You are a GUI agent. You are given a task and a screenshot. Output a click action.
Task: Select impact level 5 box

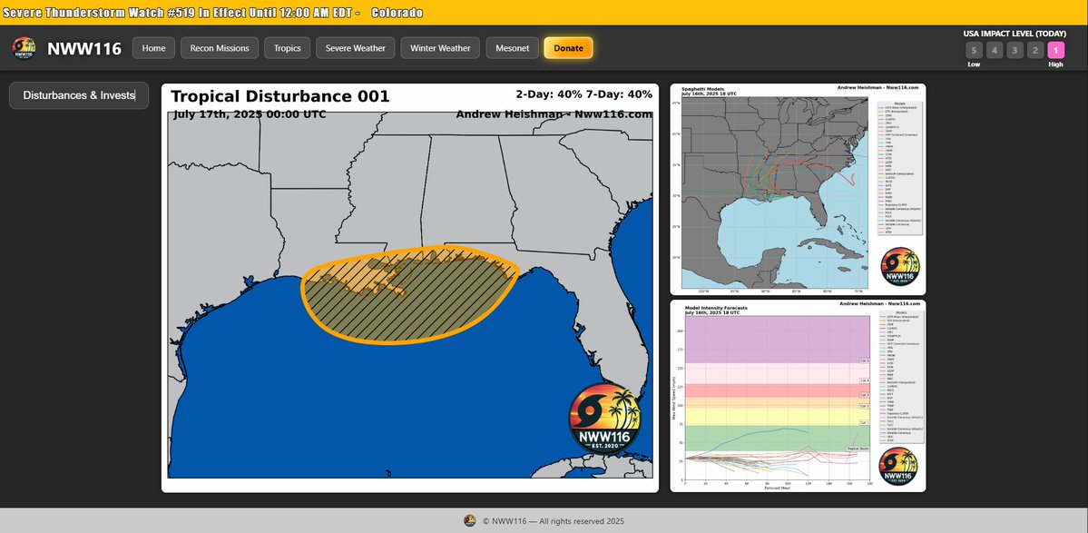tap(975, 50)
